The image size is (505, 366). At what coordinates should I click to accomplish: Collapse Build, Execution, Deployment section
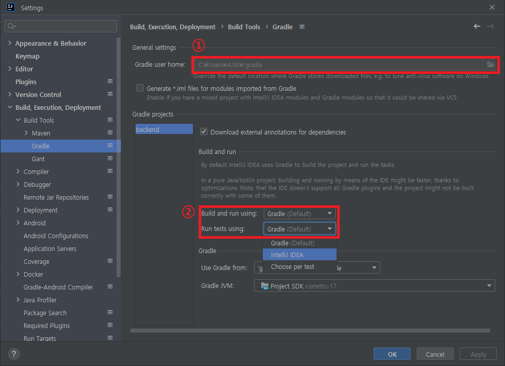(10, 107)
